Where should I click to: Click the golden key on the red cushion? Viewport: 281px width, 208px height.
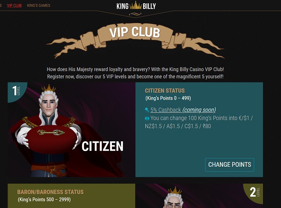pyautogui.click(x=51, y=133)
